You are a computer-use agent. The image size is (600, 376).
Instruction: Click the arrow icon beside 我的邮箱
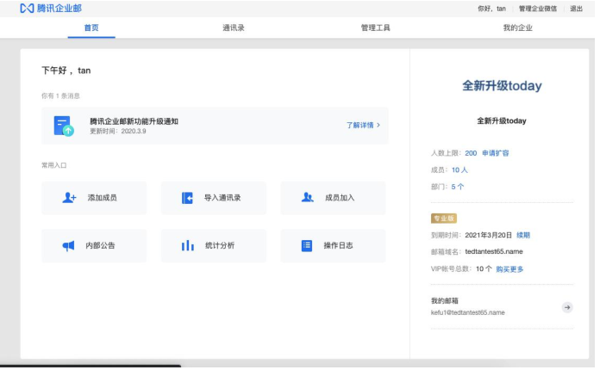tap(566, 307)
